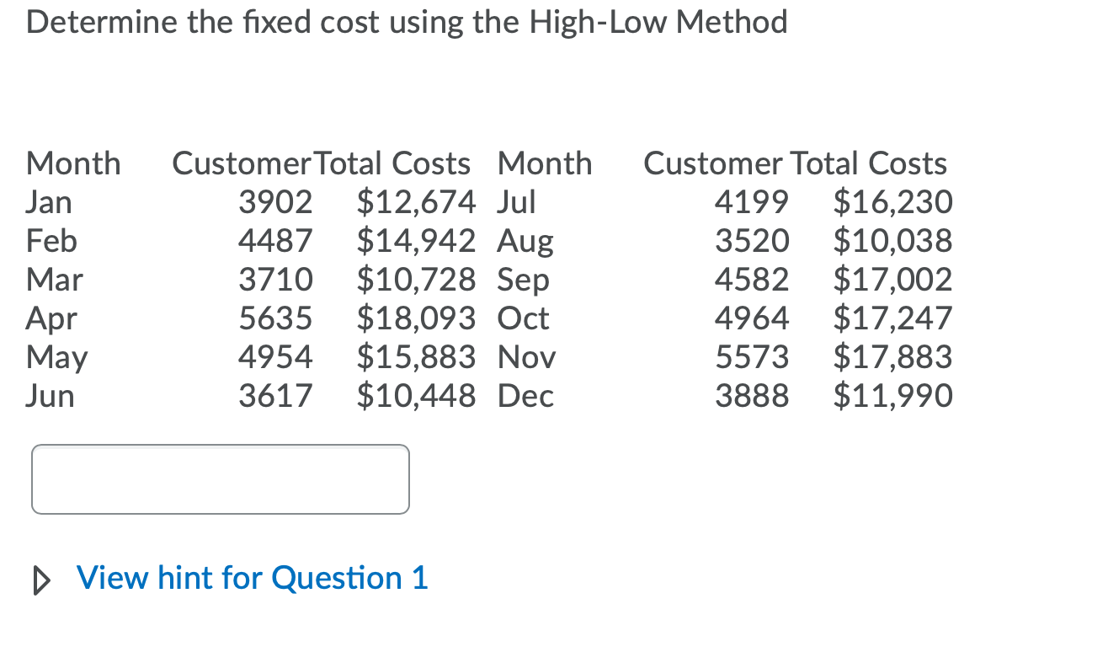
Task: Select the Jan row label
Action: pyautogui.click(x=48, y=202)
